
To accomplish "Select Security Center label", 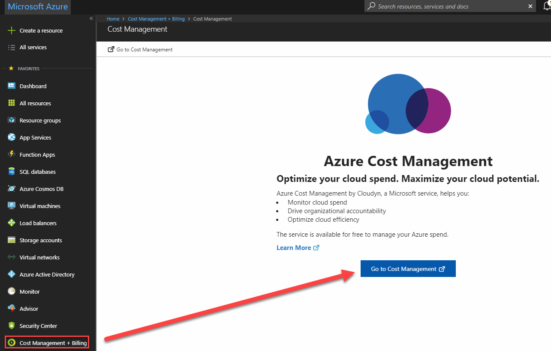I will click(x=38, y=326).
